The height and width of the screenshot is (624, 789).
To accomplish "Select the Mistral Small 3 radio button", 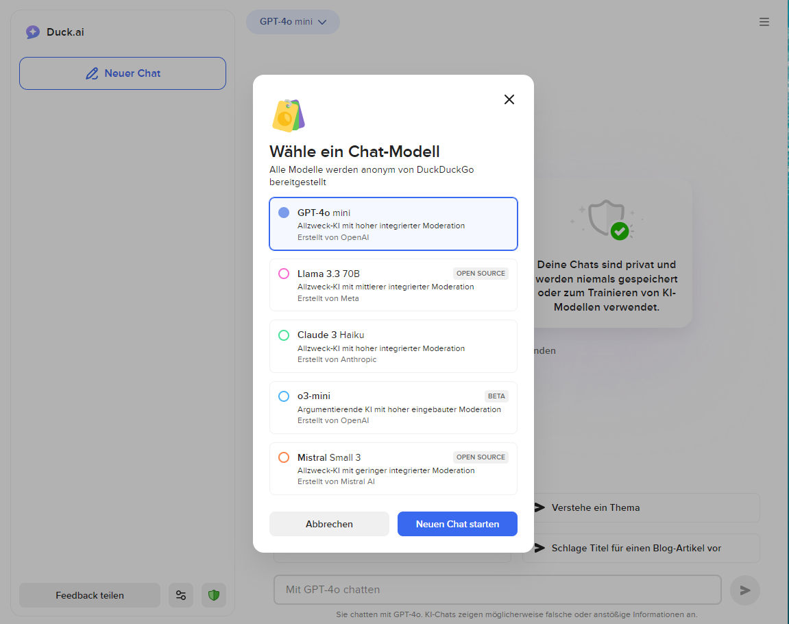I will coord(283,457).
